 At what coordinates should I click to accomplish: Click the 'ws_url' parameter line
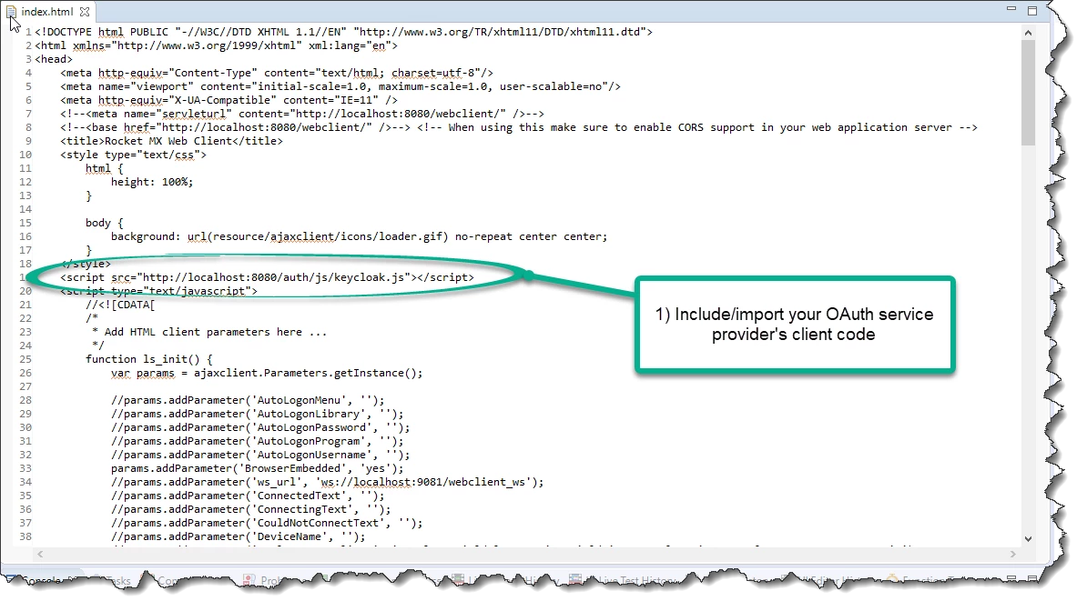click(327, 482)
